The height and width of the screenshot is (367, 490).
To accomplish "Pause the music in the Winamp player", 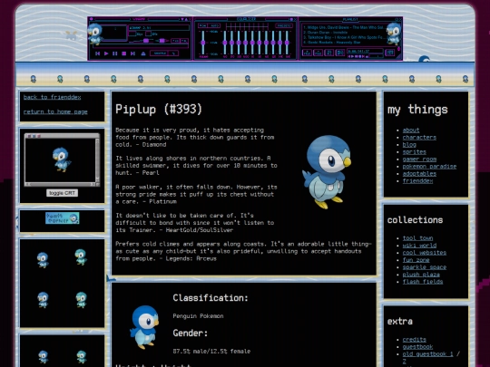I will [115, 53].
